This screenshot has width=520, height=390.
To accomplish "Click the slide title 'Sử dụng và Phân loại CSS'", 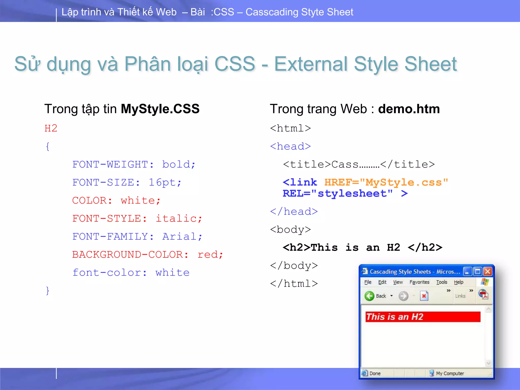I will tap(135, 64).
